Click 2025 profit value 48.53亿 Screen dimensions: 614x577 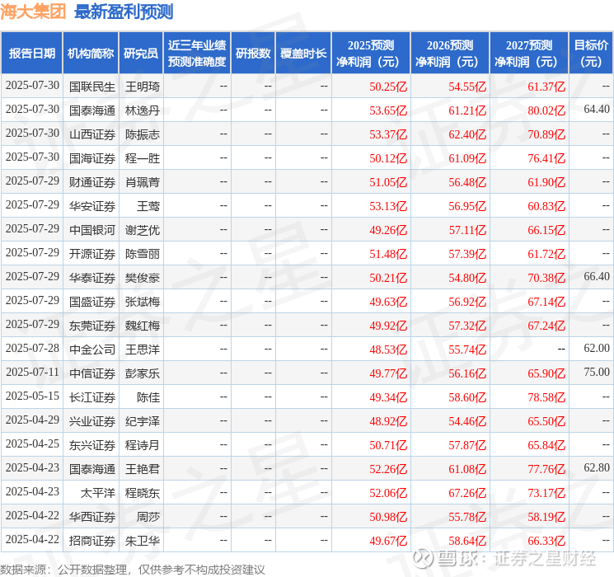point(388,349)
